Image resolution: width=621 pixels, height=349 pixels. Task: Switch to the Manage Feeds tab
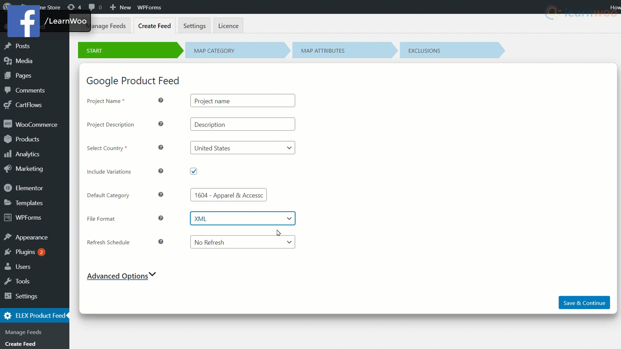(x=105, y=26)
